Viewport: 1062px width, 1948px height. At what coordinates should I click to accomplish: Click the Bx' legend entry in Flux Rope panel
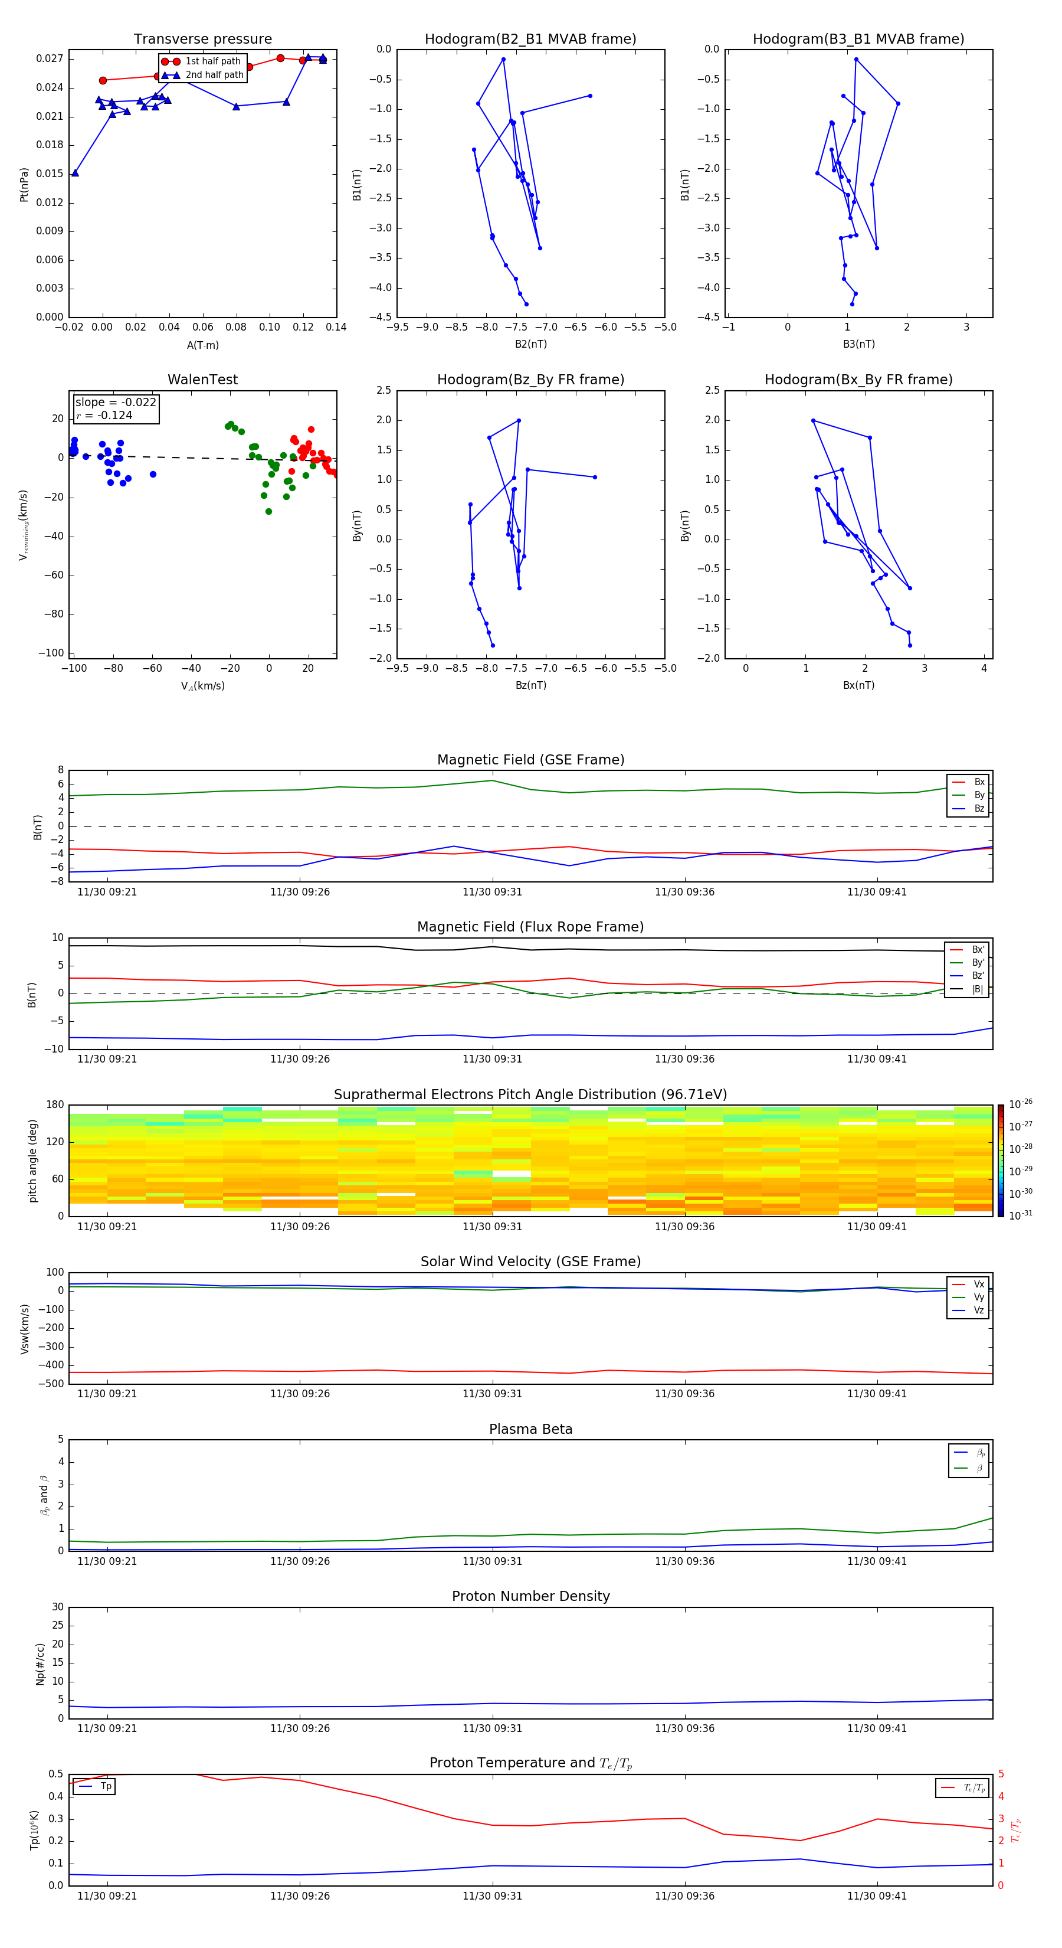tap(967, 950)
